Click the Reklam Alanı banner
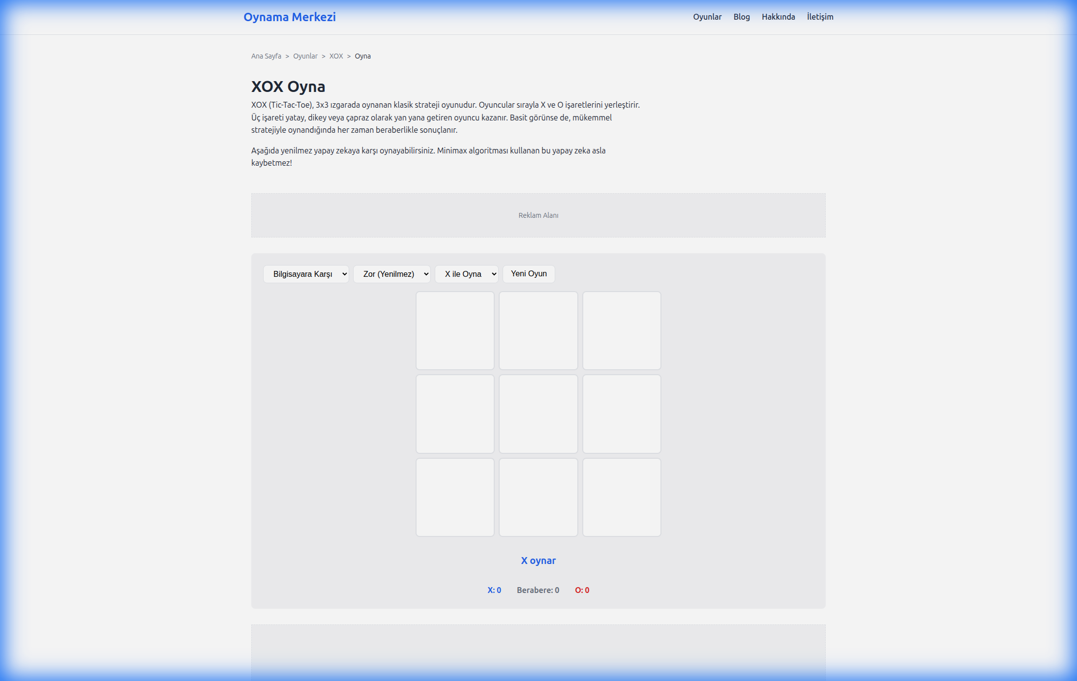Screen dimensions: 1077x681 (538, 215)
